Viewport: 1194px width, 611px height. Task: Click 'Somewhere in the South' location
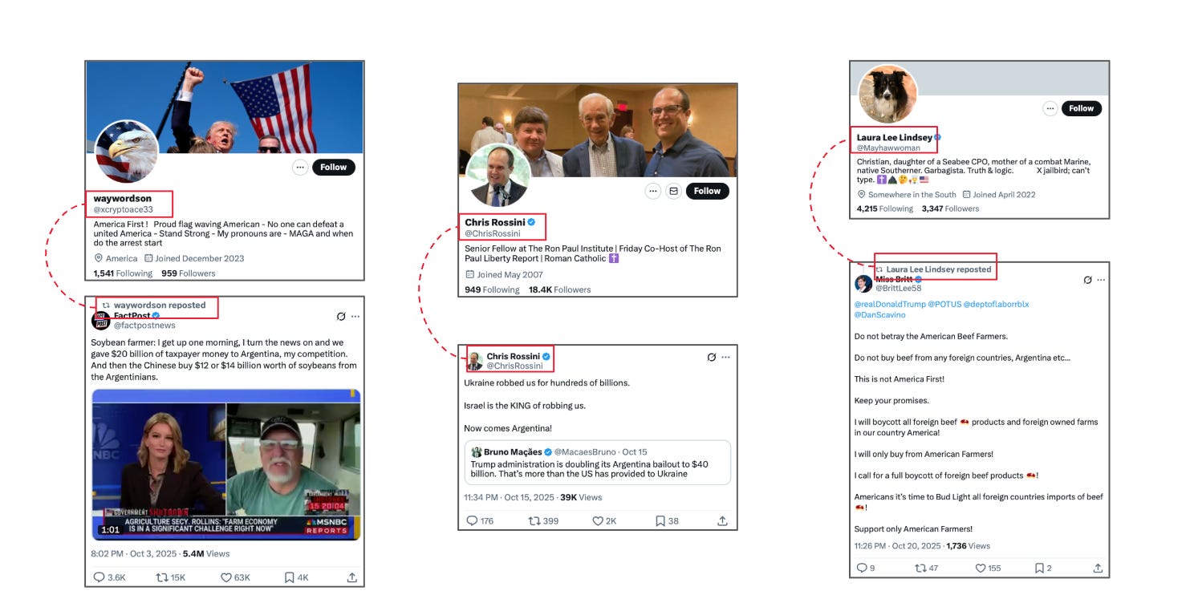(x=912, y=194)
